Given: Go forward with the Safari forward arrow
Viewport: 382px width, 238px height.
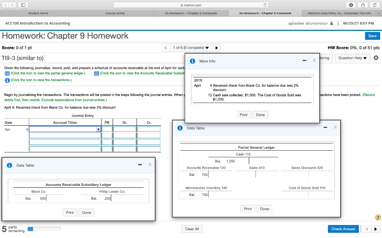Looking at the screenshot, I should point(12,5).
